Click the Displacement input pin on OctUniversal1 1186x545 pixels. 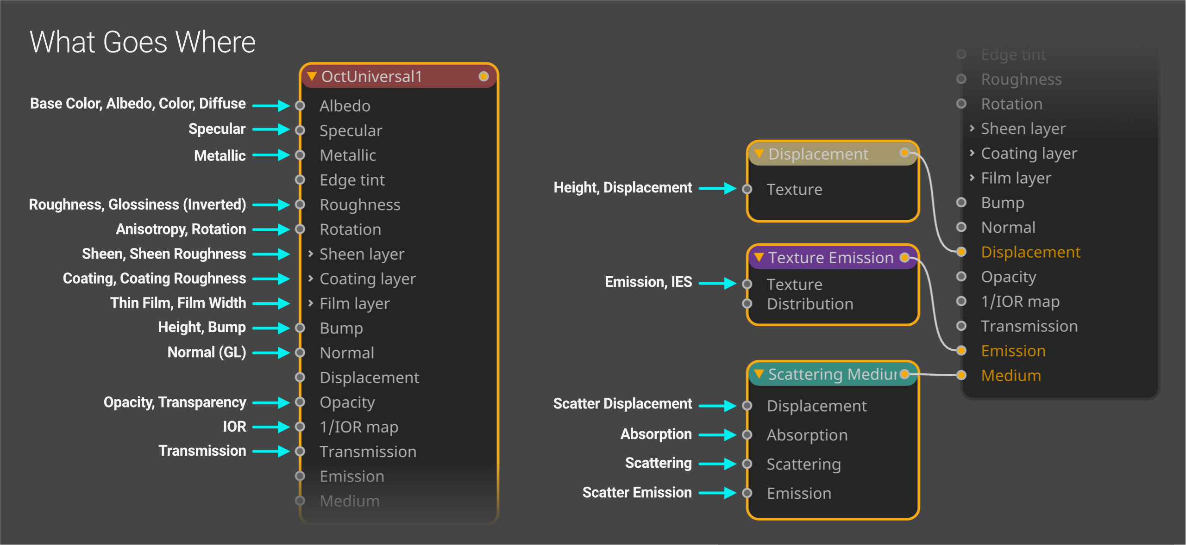click(x=300, y=377)
